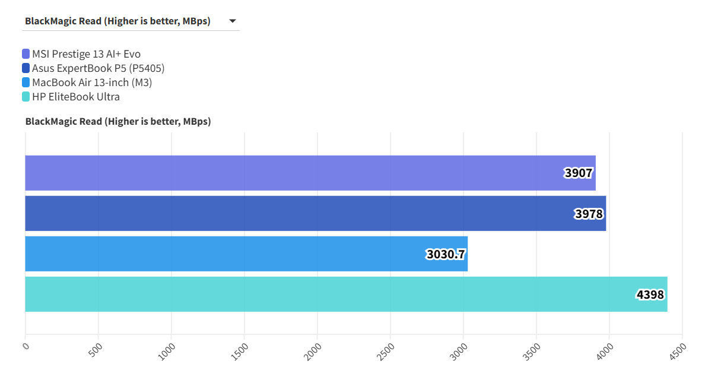Viewport: 708px width, 370px height.
Task: Click the 4398 data label
Action: click(x=650, y=295)
